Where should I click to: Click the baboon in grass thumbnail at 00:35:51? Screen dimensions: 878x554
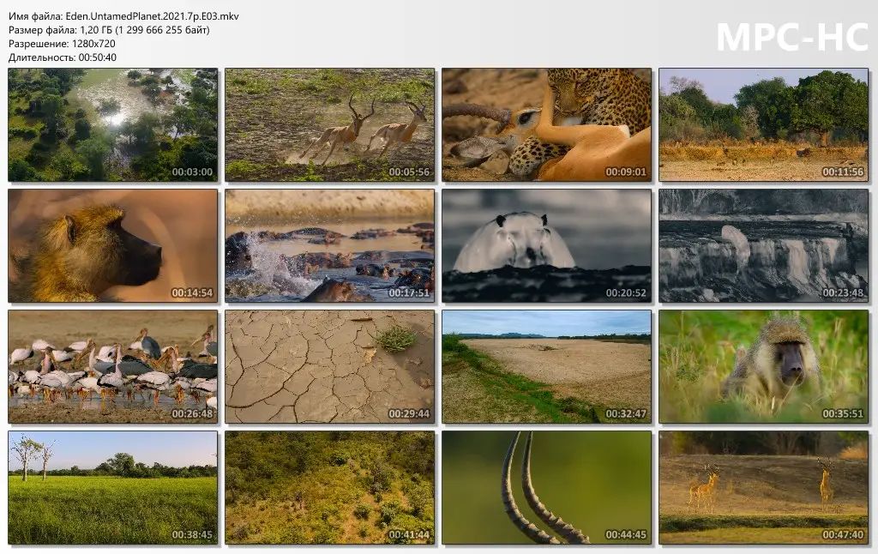click(763, 367)
